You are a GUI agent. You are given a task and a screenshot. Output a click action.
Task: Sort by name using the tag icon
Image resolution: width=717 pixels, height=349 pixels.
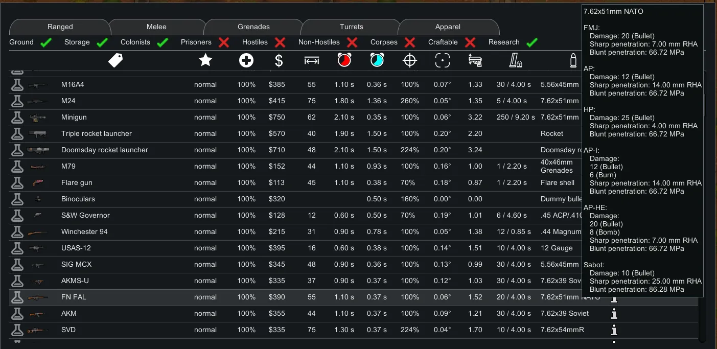click(116, 61)
